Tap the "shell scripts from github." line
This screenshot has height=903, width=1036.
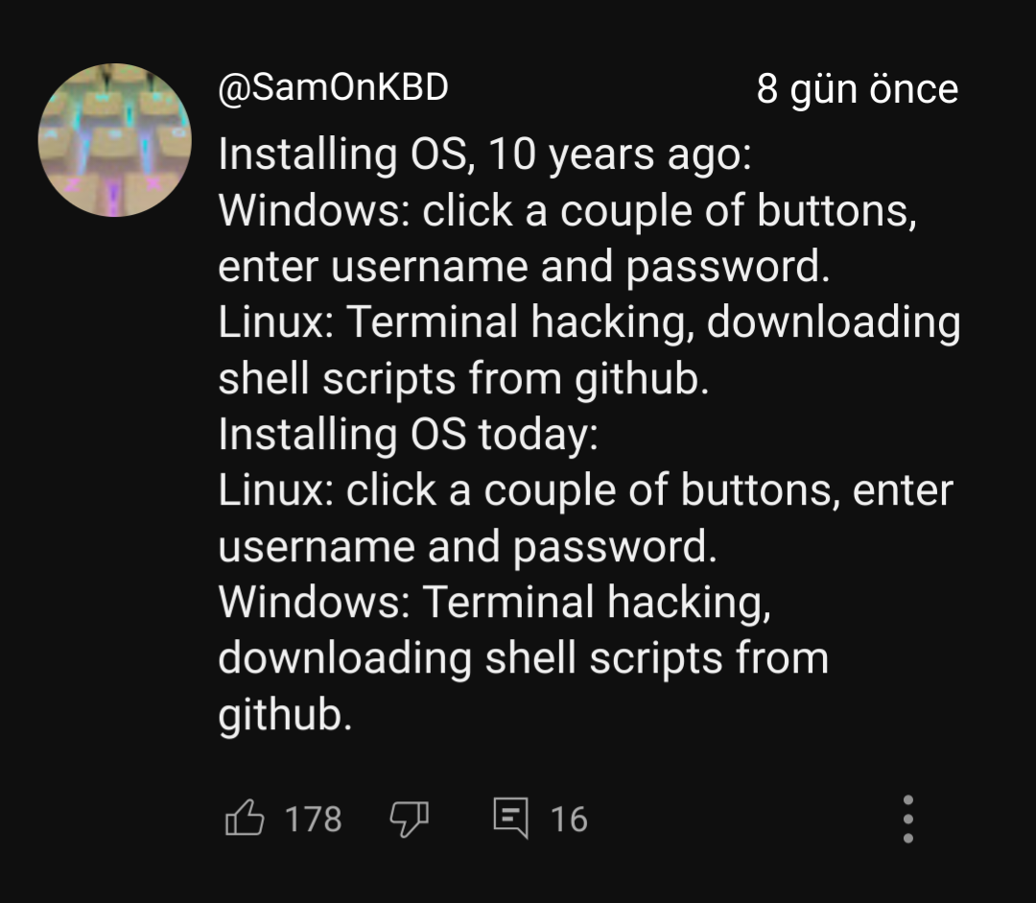(463, 378)
